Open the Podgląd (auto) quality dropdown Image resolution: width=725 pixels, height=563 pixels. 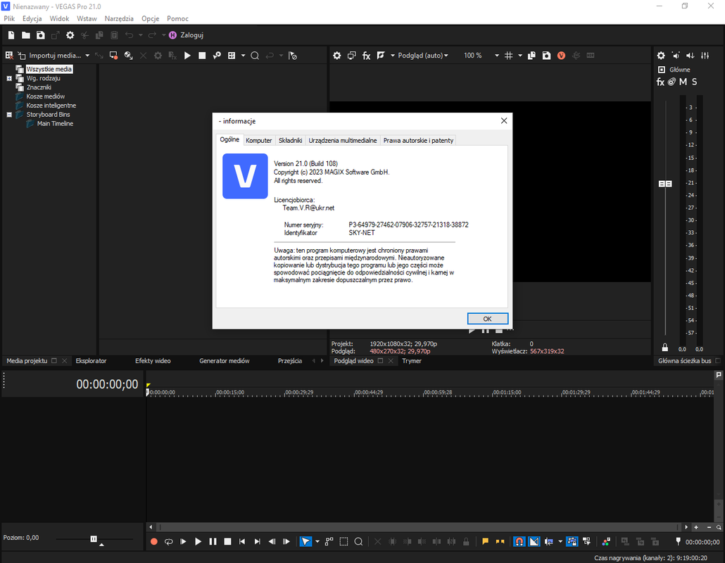click(422, 56)
